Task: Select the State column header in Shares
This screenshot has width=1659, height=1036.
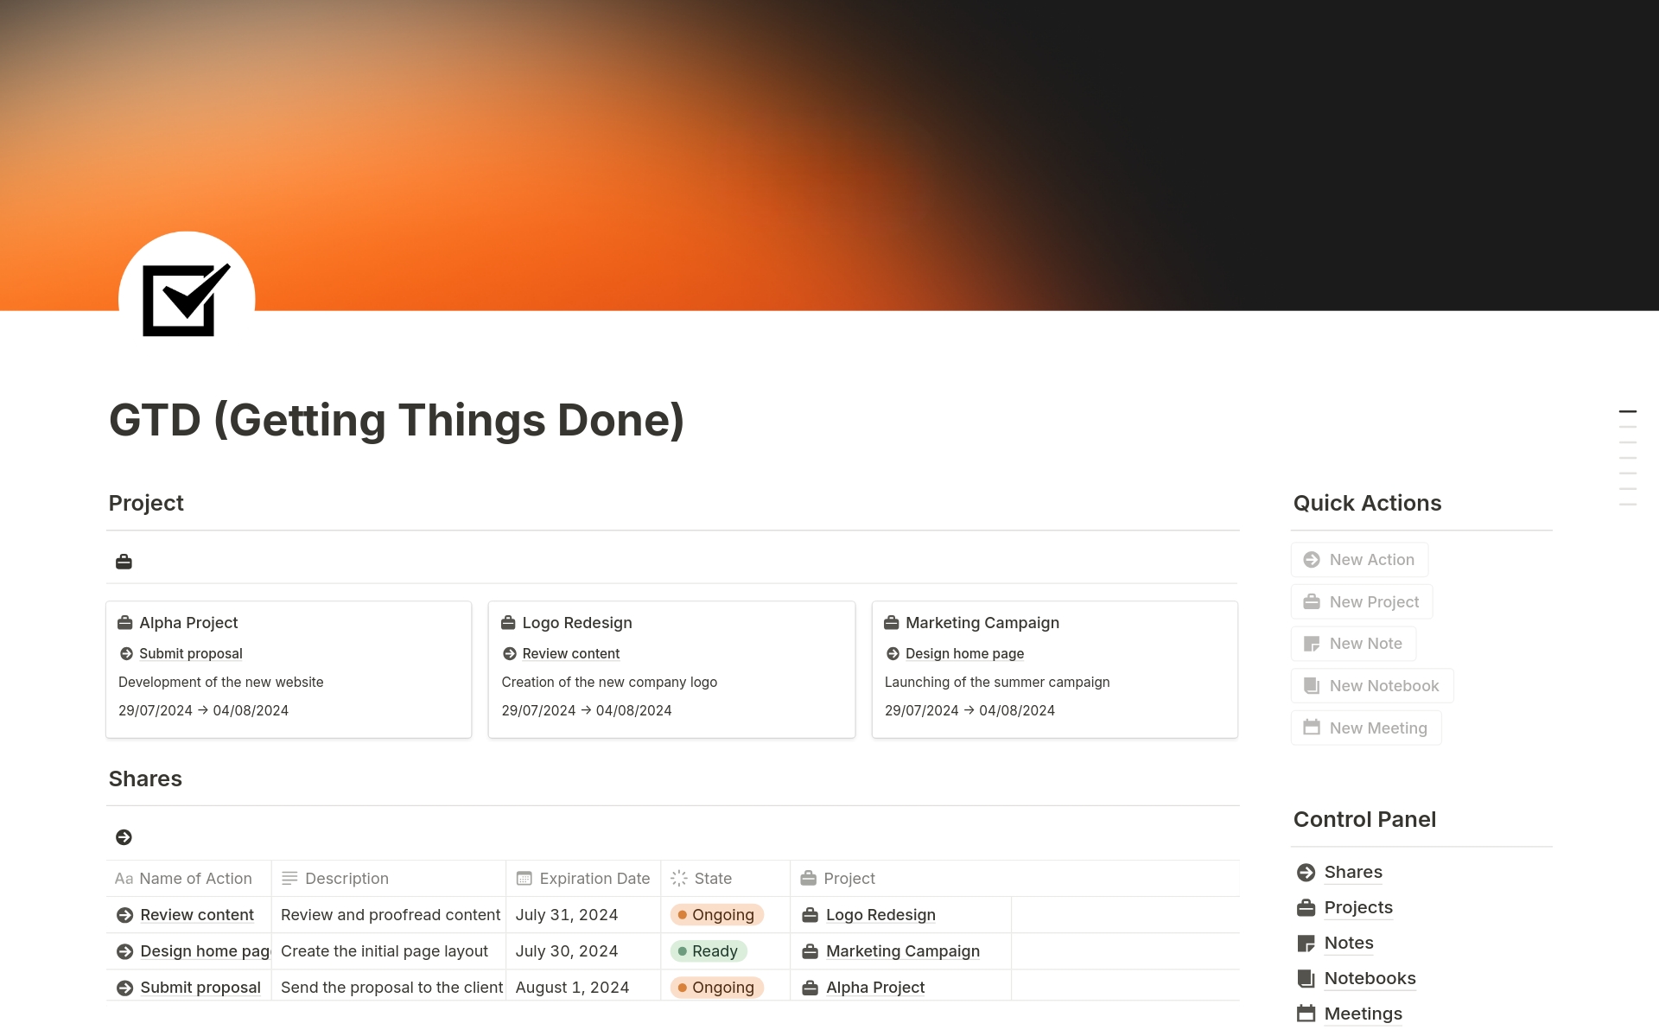Action: pos(713,876)
